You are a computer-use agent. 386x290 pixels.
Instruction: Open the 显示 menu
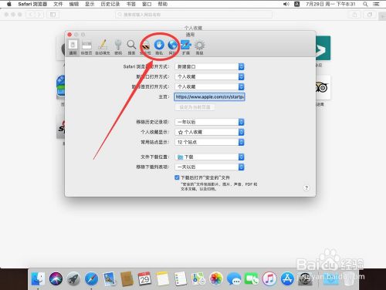tap(90, 4)
